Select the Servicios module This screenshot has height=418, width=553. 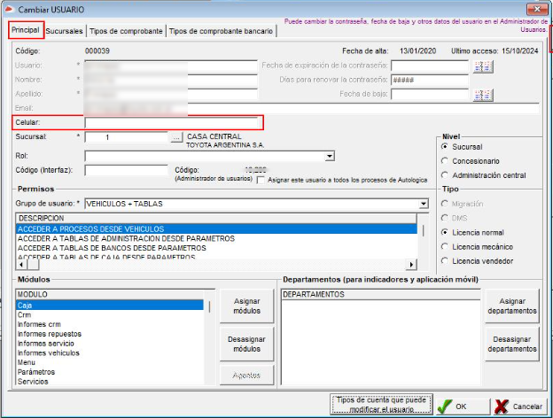tap(110, 382)
